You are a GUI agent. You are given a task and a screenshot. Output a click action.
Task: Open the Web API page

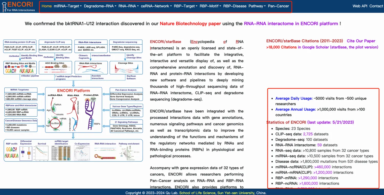pos(360,6)
